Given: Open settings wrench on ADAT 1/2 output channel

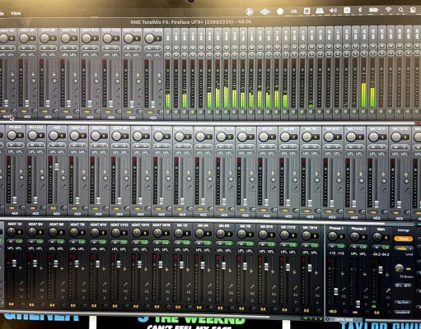Looking at the screenshot, I should 21,283.
